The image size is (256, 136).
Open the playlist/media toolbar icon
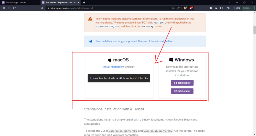coord(216,8)
